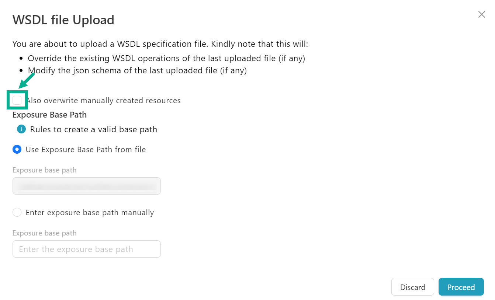Click the Use Exposure Base Path from file label
The image size is (495, 300).
[86, 150]
